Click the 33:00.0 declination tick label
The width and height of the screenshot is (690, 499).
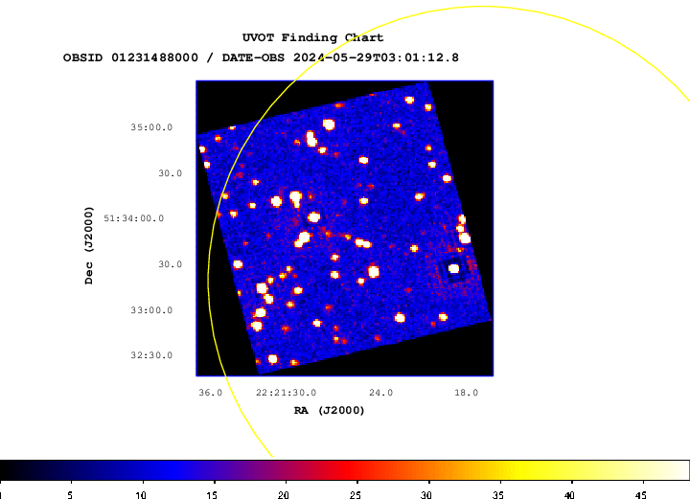pyautogui.click(x=151, y=310)
